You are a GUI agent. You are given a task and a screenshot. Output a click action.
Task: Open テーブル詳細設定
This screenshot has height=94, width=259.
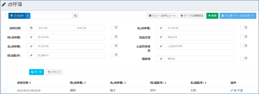tap(192, 16)
